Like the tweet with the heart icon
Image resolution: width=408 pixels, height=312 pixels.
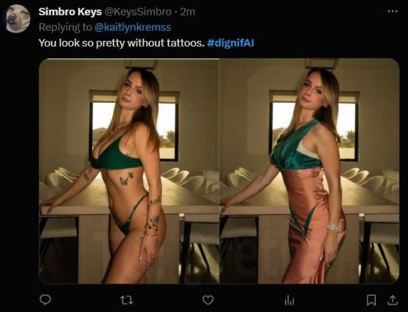pyautogui.click(x=208, y=299)
